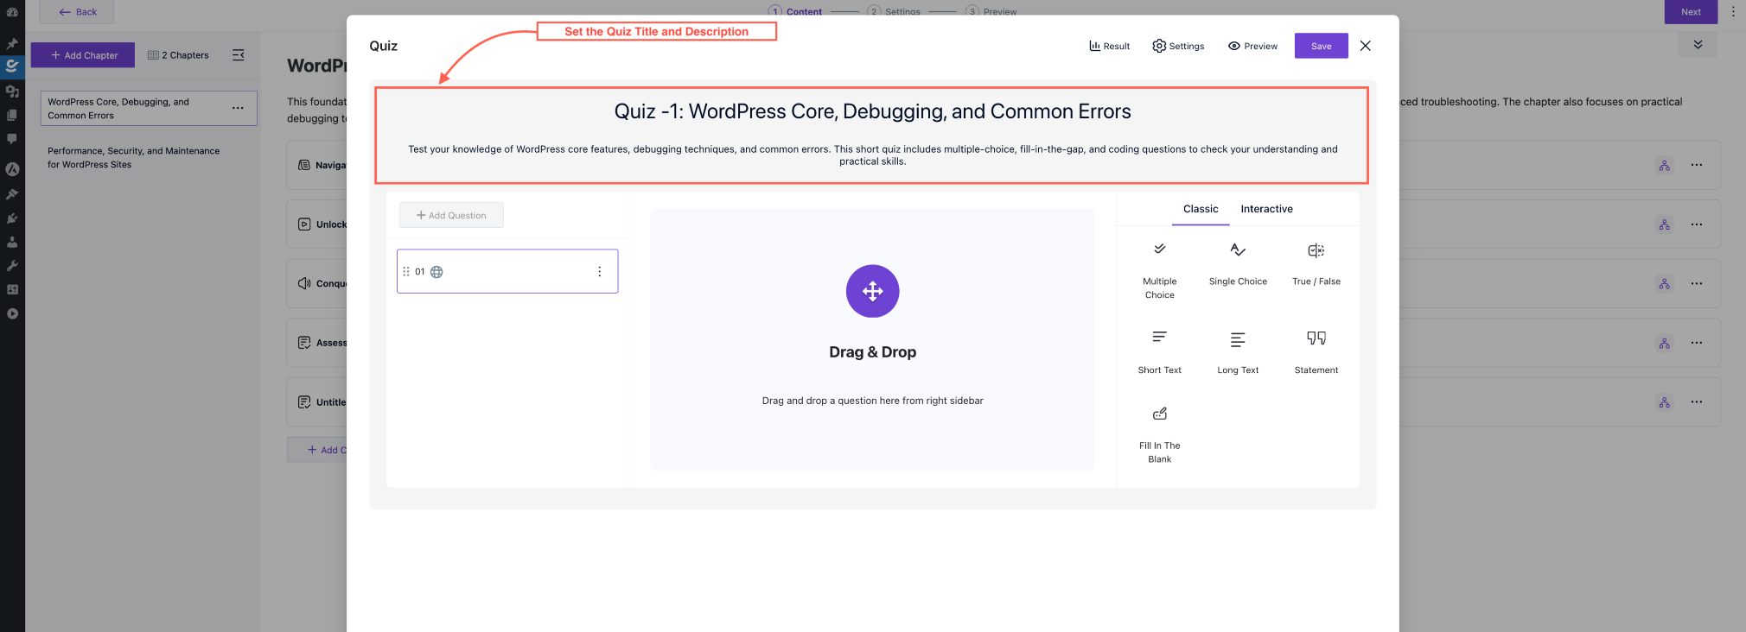Open Users icon in admin sidebar

tap(12, 242)
